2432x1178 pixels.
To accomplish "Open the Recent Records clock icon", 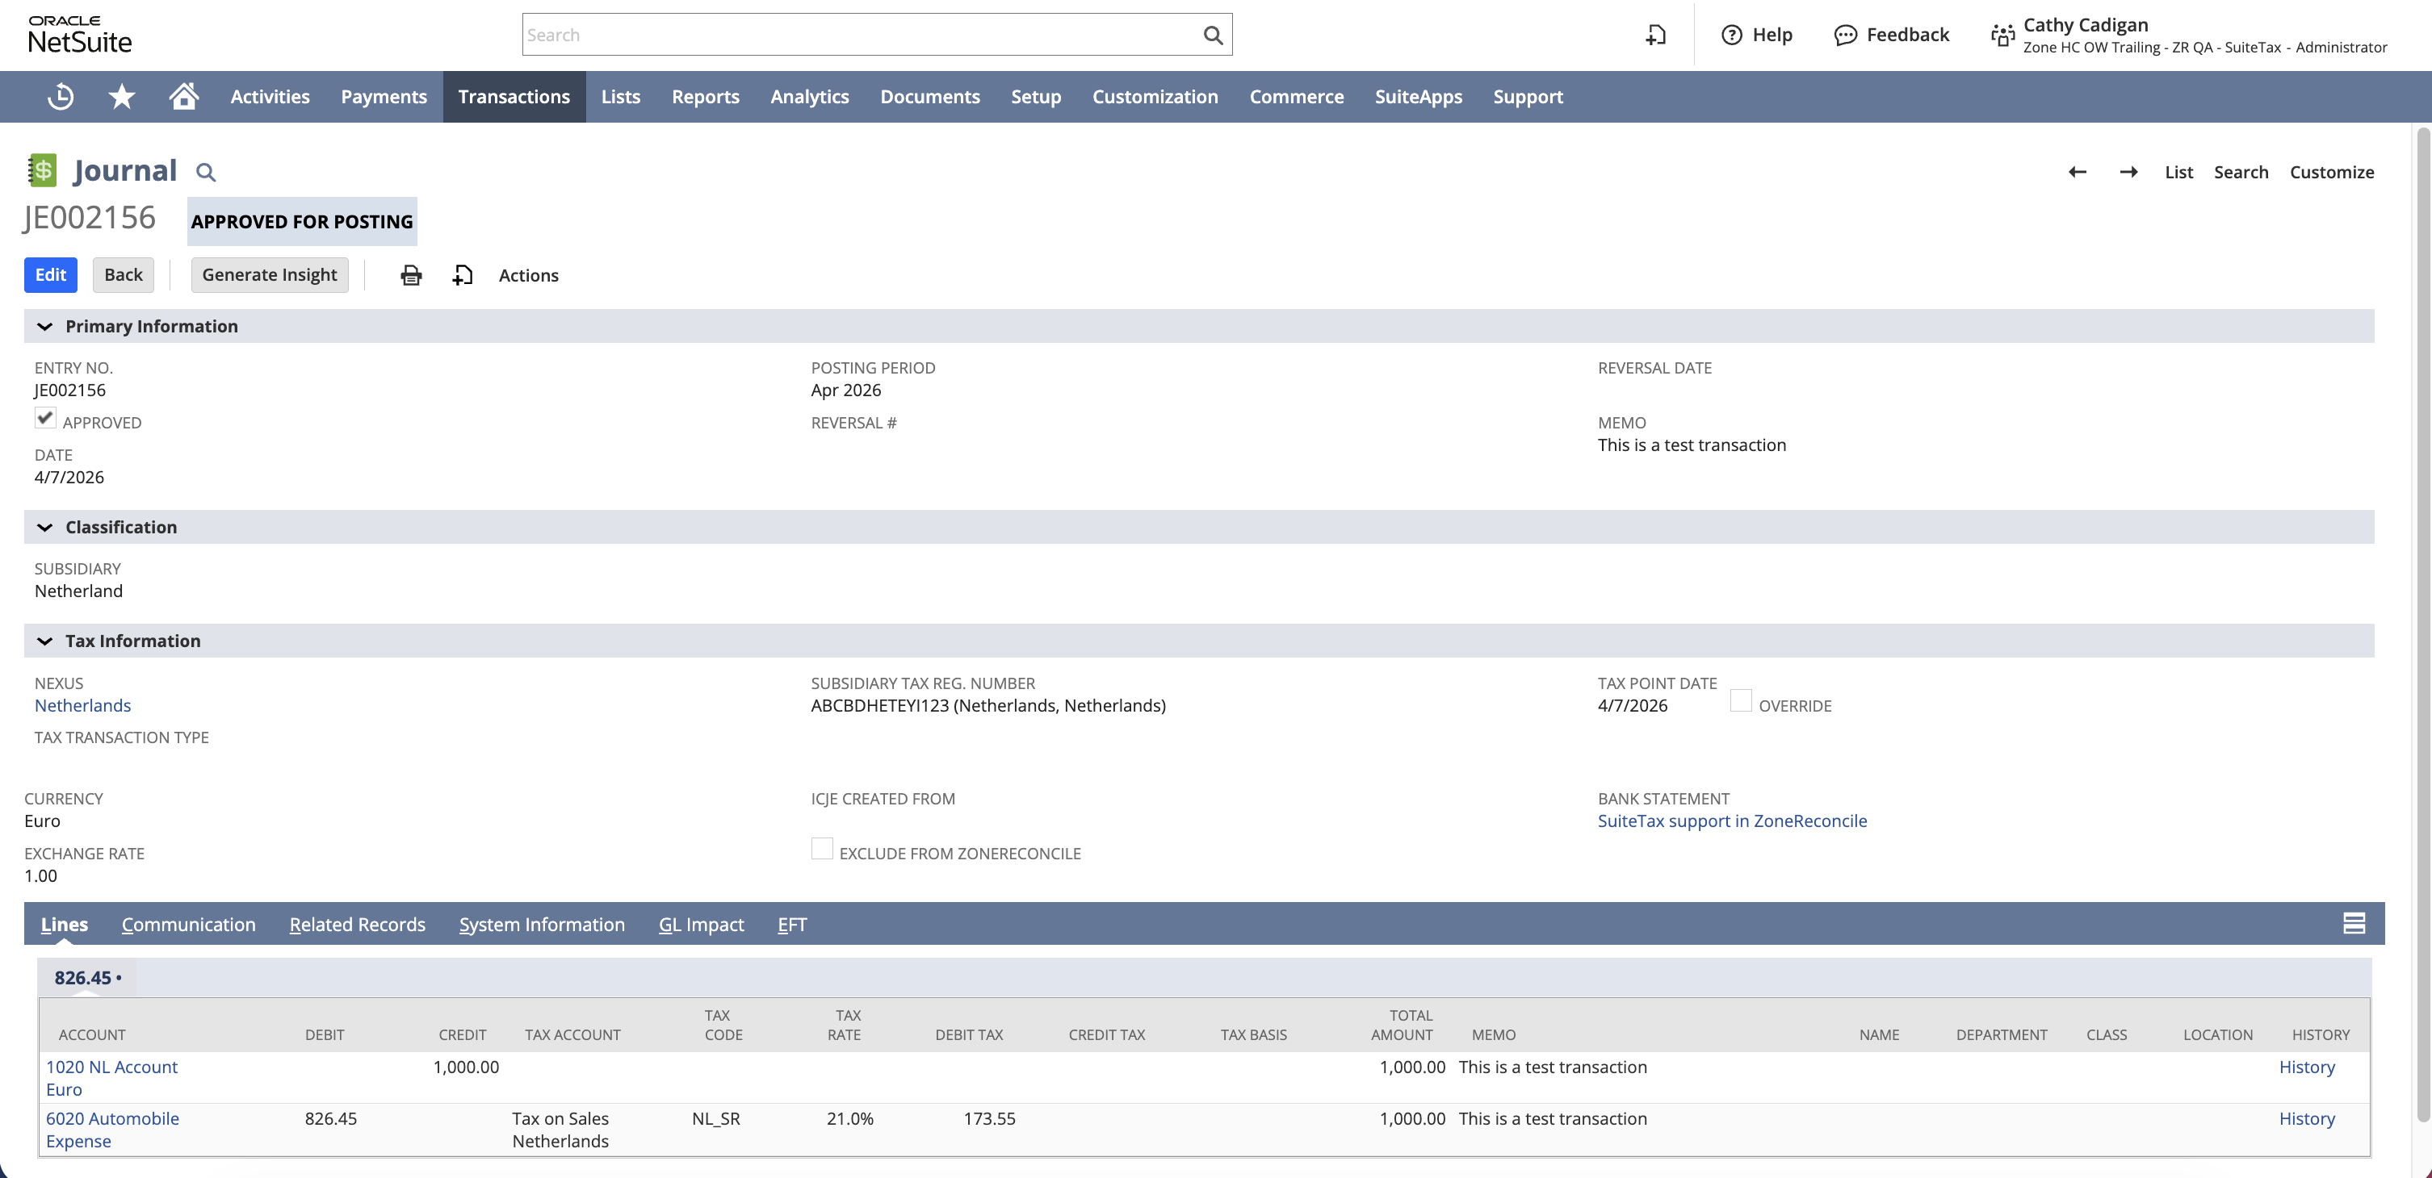I will click(61, 96).
